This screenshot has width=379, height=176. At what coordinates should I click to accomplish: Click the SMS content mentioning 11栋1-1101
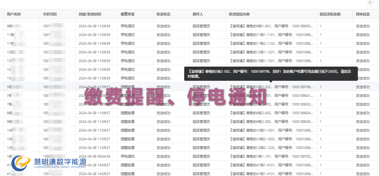271,35
